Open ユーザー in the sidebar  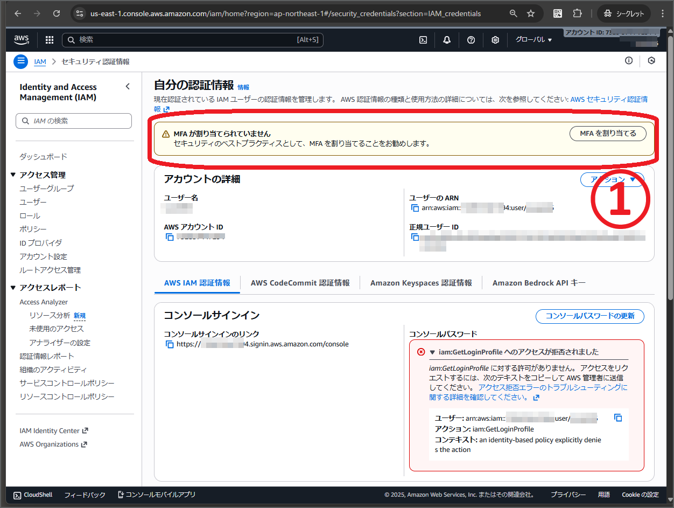click(x=33, y=202)
